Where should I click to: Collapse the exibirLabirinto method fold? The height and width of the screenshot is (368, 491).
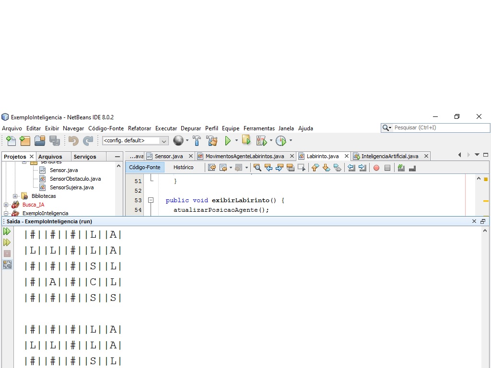tap(151, 200)
